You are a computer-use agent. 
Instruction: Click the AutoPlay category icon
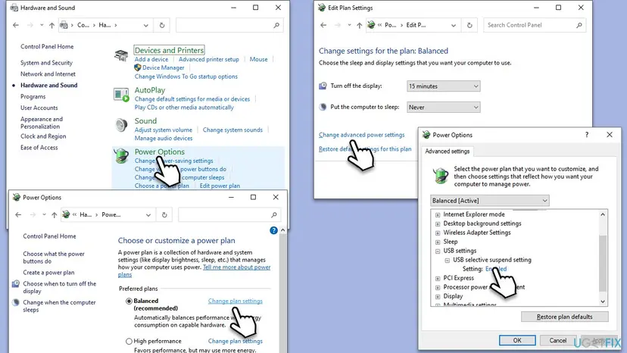[121, 95]
